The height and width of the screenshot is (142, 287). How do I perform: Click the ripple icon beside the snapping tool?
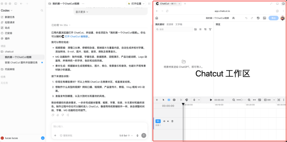[x=174, y=100]
